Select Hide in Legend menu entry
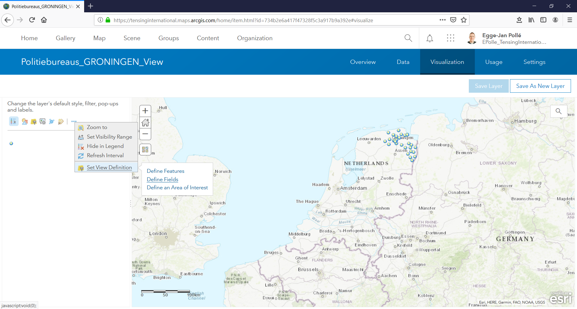The height and width of the screenshot is (309, 577). point(105,146)
